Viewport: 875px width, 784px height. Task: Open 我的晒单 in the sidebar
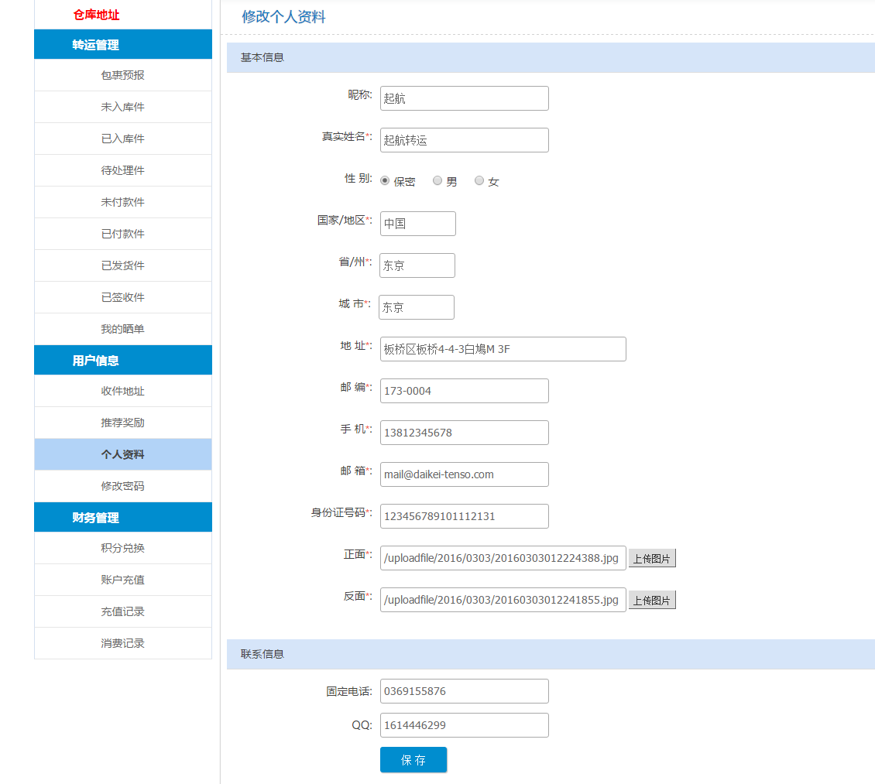(122, 329)
